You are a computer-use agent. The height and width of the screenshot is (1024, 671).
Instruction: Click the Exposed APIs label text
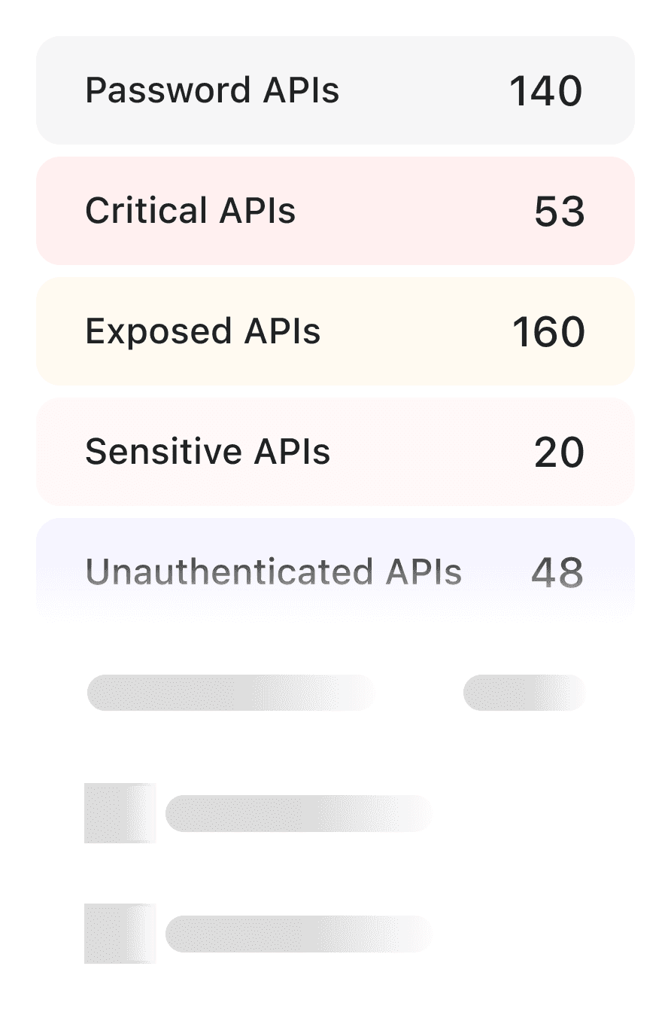[x=203, y=331]
